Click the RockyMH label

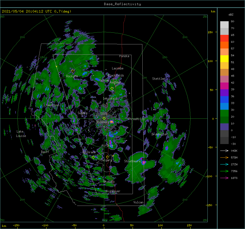coord(72,76)
